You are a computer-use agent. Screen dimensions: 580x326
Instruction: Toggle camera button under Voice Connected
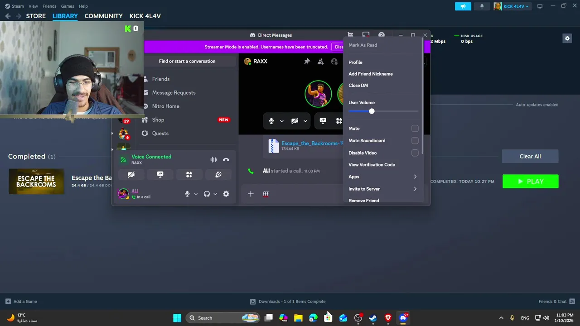tap(131, 174)
